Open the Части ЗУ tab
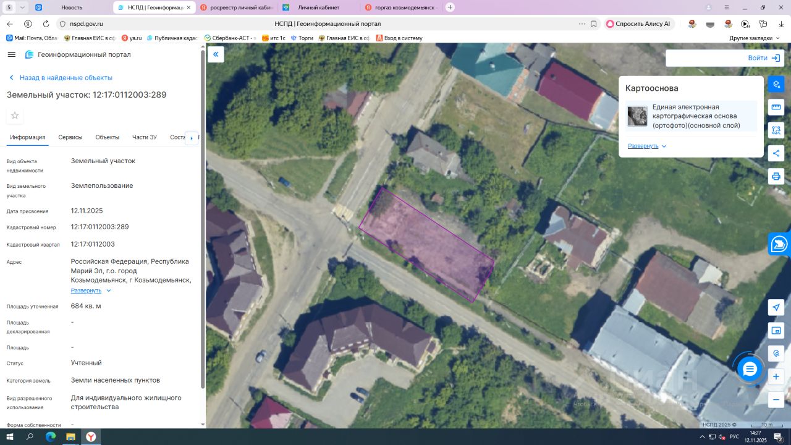Viewport: 791px width, 445px height. click(x=145, y=137)
